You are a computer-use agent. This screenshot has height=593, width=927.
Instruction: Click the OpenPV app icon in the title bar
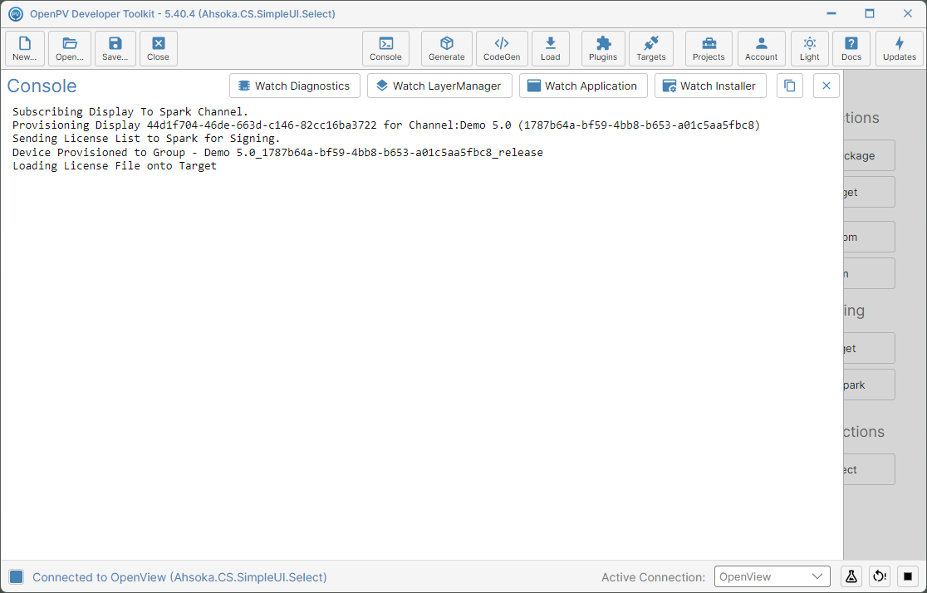click(x=16, y=13)
